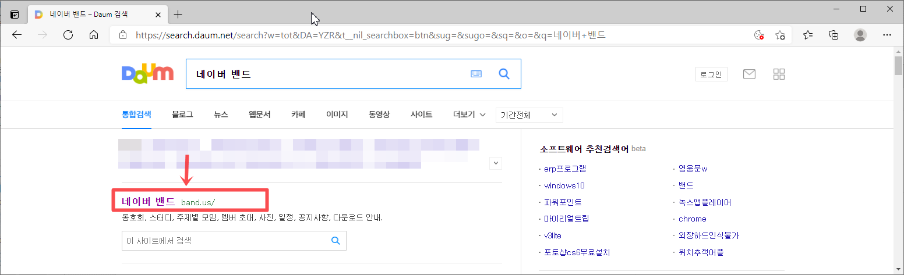Open the tab actions menu icon
Viewport: 904px width, 275px height.
pyautogui.click(x=15, y=14)
